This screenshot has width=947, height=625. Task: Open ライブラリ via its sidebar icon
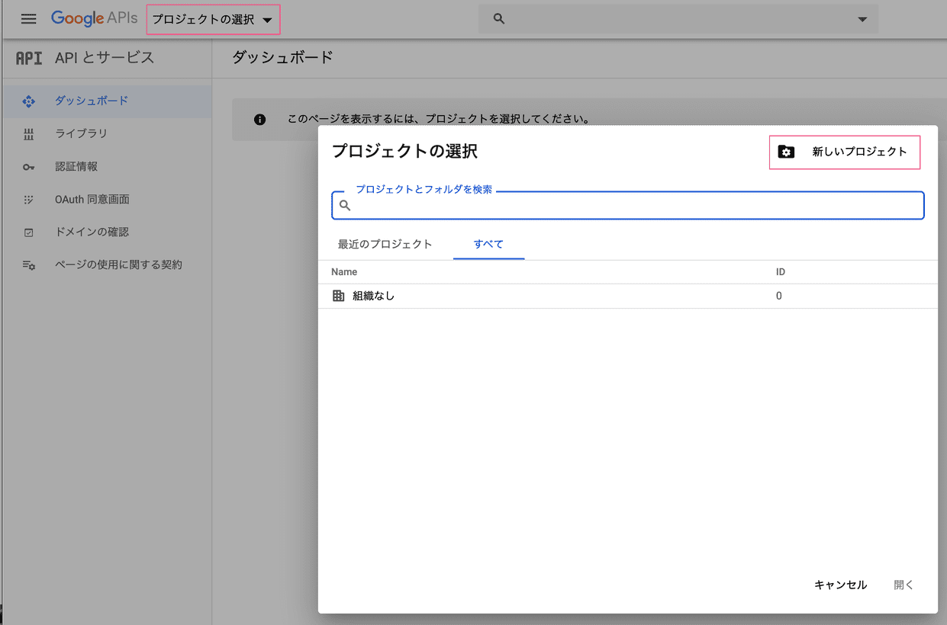[x=29, y=133]
